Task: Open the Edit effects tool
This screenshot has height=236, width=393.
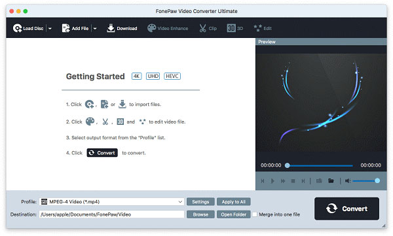Action: 262,28
